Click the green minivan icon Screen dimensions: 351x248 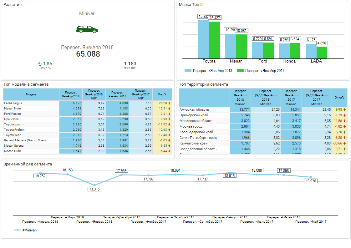[87, 29]
